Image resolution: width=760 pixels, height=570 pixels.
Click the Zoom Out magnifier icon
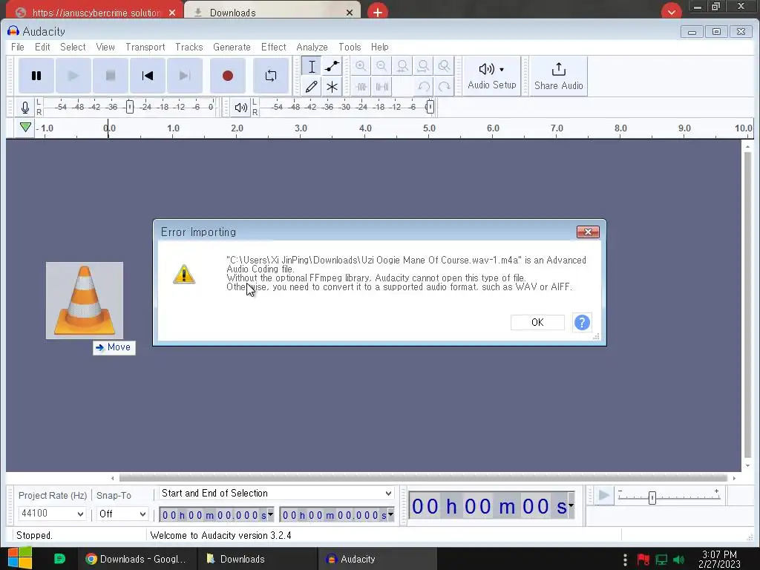point(381,66)
